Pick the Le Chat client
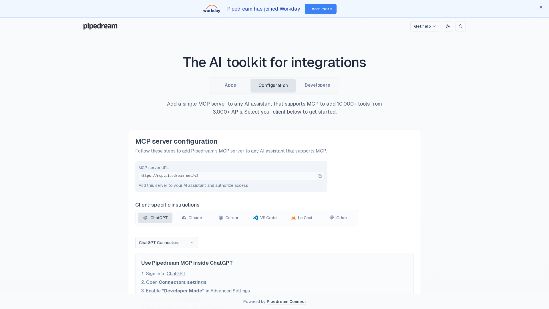 coord(302,218)
